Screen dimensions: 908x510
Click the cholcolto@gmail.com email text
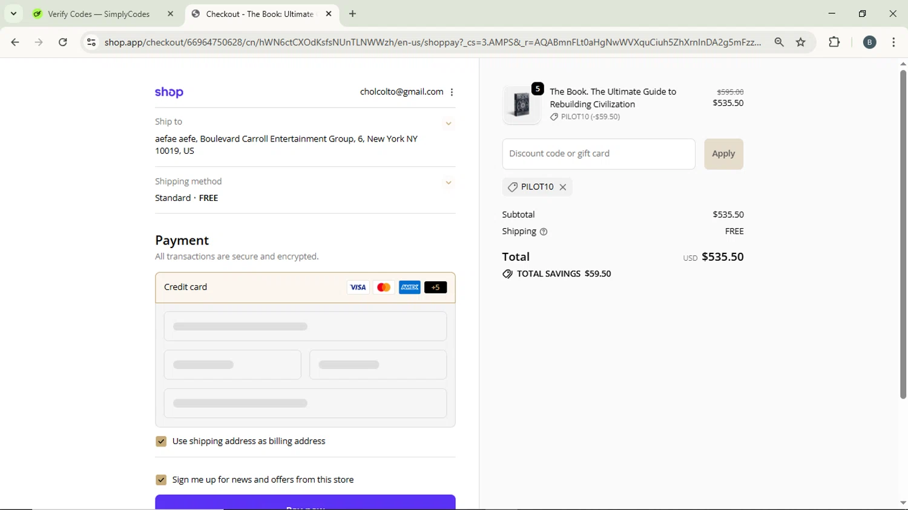point(401,92)
